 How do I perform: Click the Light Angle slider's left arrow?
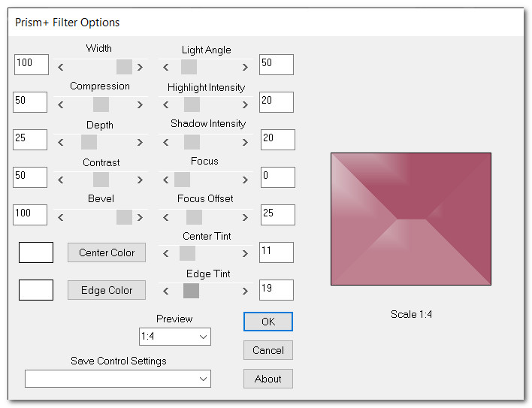(x=166, y=67)
